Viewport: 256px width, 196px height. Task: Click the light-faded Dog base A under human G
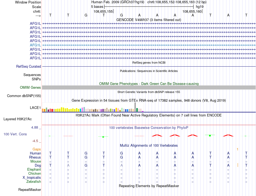122,165
